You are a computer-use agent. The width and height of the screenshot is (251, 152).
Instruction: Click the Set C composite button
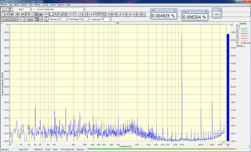pos(237,43)
